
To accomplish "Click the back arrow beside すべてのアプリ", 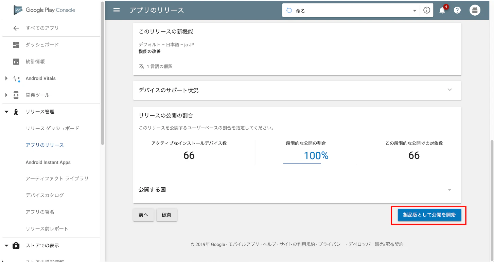I will pos(16,28).
